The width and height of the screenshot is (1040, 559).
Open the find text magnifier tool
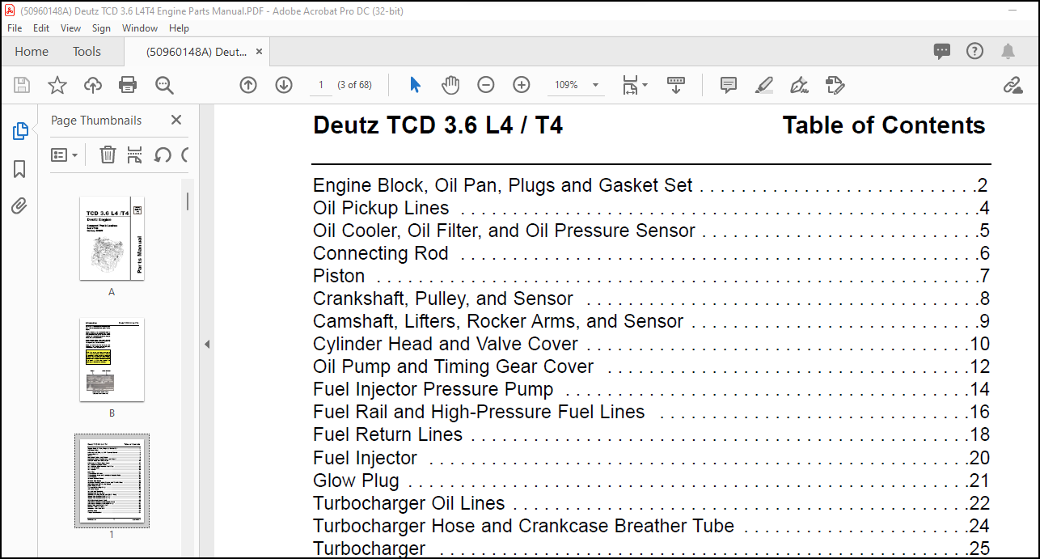(164, 85)
